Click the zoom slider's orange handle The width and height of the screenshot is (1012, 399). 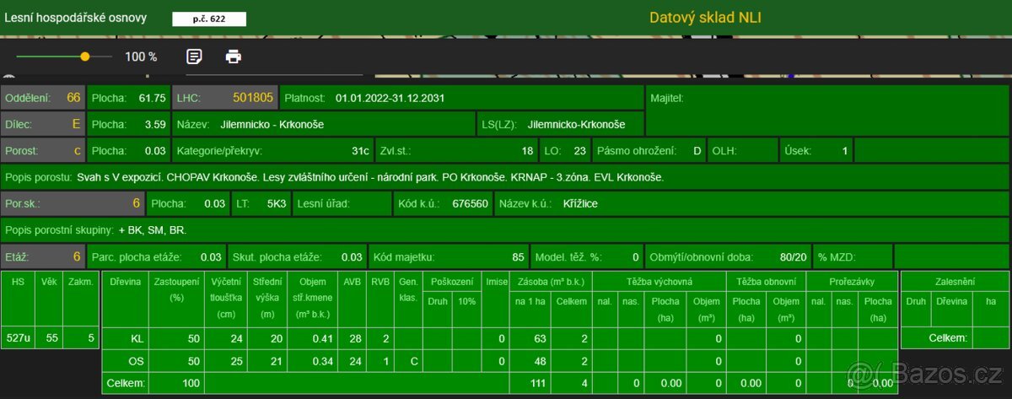tap(85, 57)
